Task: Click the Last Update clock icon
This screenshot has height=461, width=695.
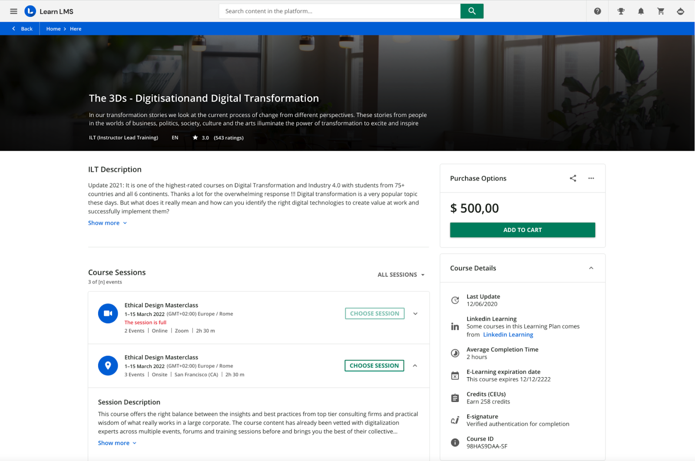Action: click(x=455, y=300)
